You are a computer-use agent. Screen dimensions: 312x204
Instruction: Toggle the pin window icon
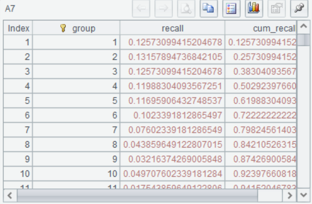[298, 8]
